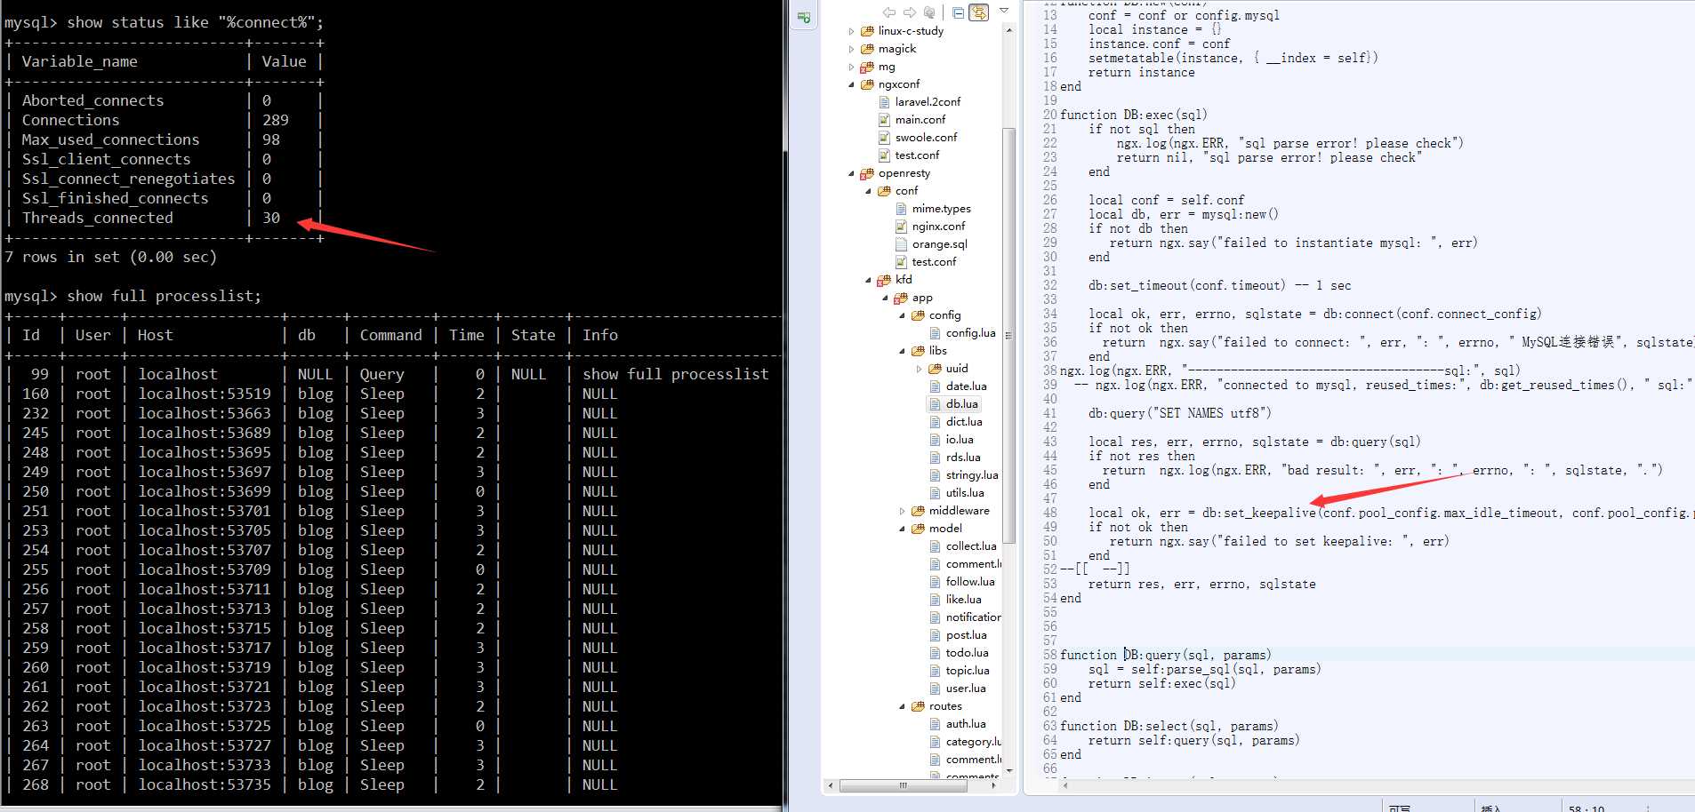Click the user.lua file icon
Image resolution: width=1695 pixels, height=812 pixels.
[935, 689]
